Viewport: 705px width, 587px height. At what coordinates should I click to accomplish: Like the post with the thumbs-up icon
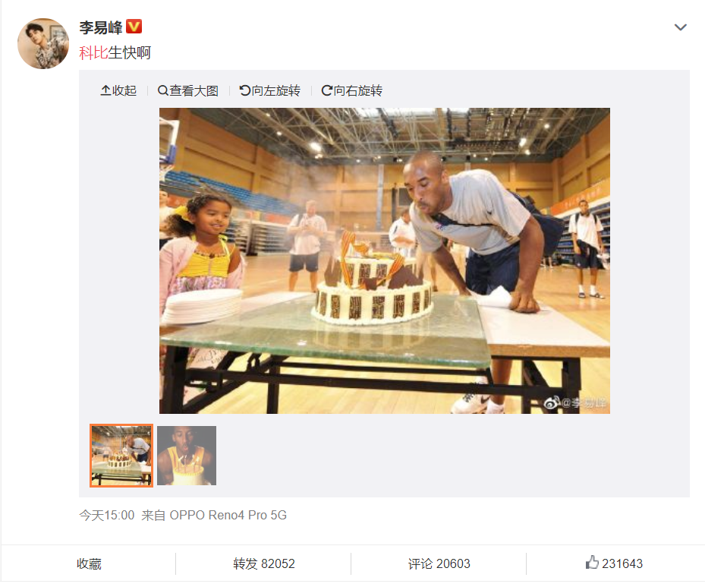click(592, 562)
